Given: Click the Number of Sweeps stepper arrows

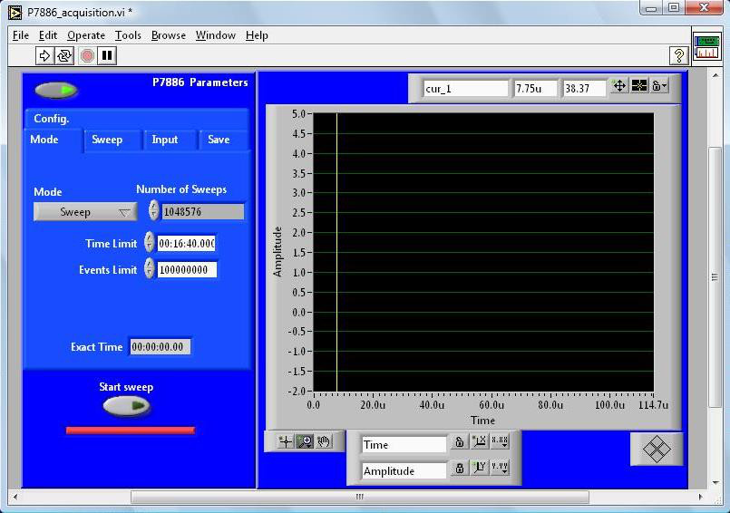Looking at the screenshot, I should pos(153,211).
